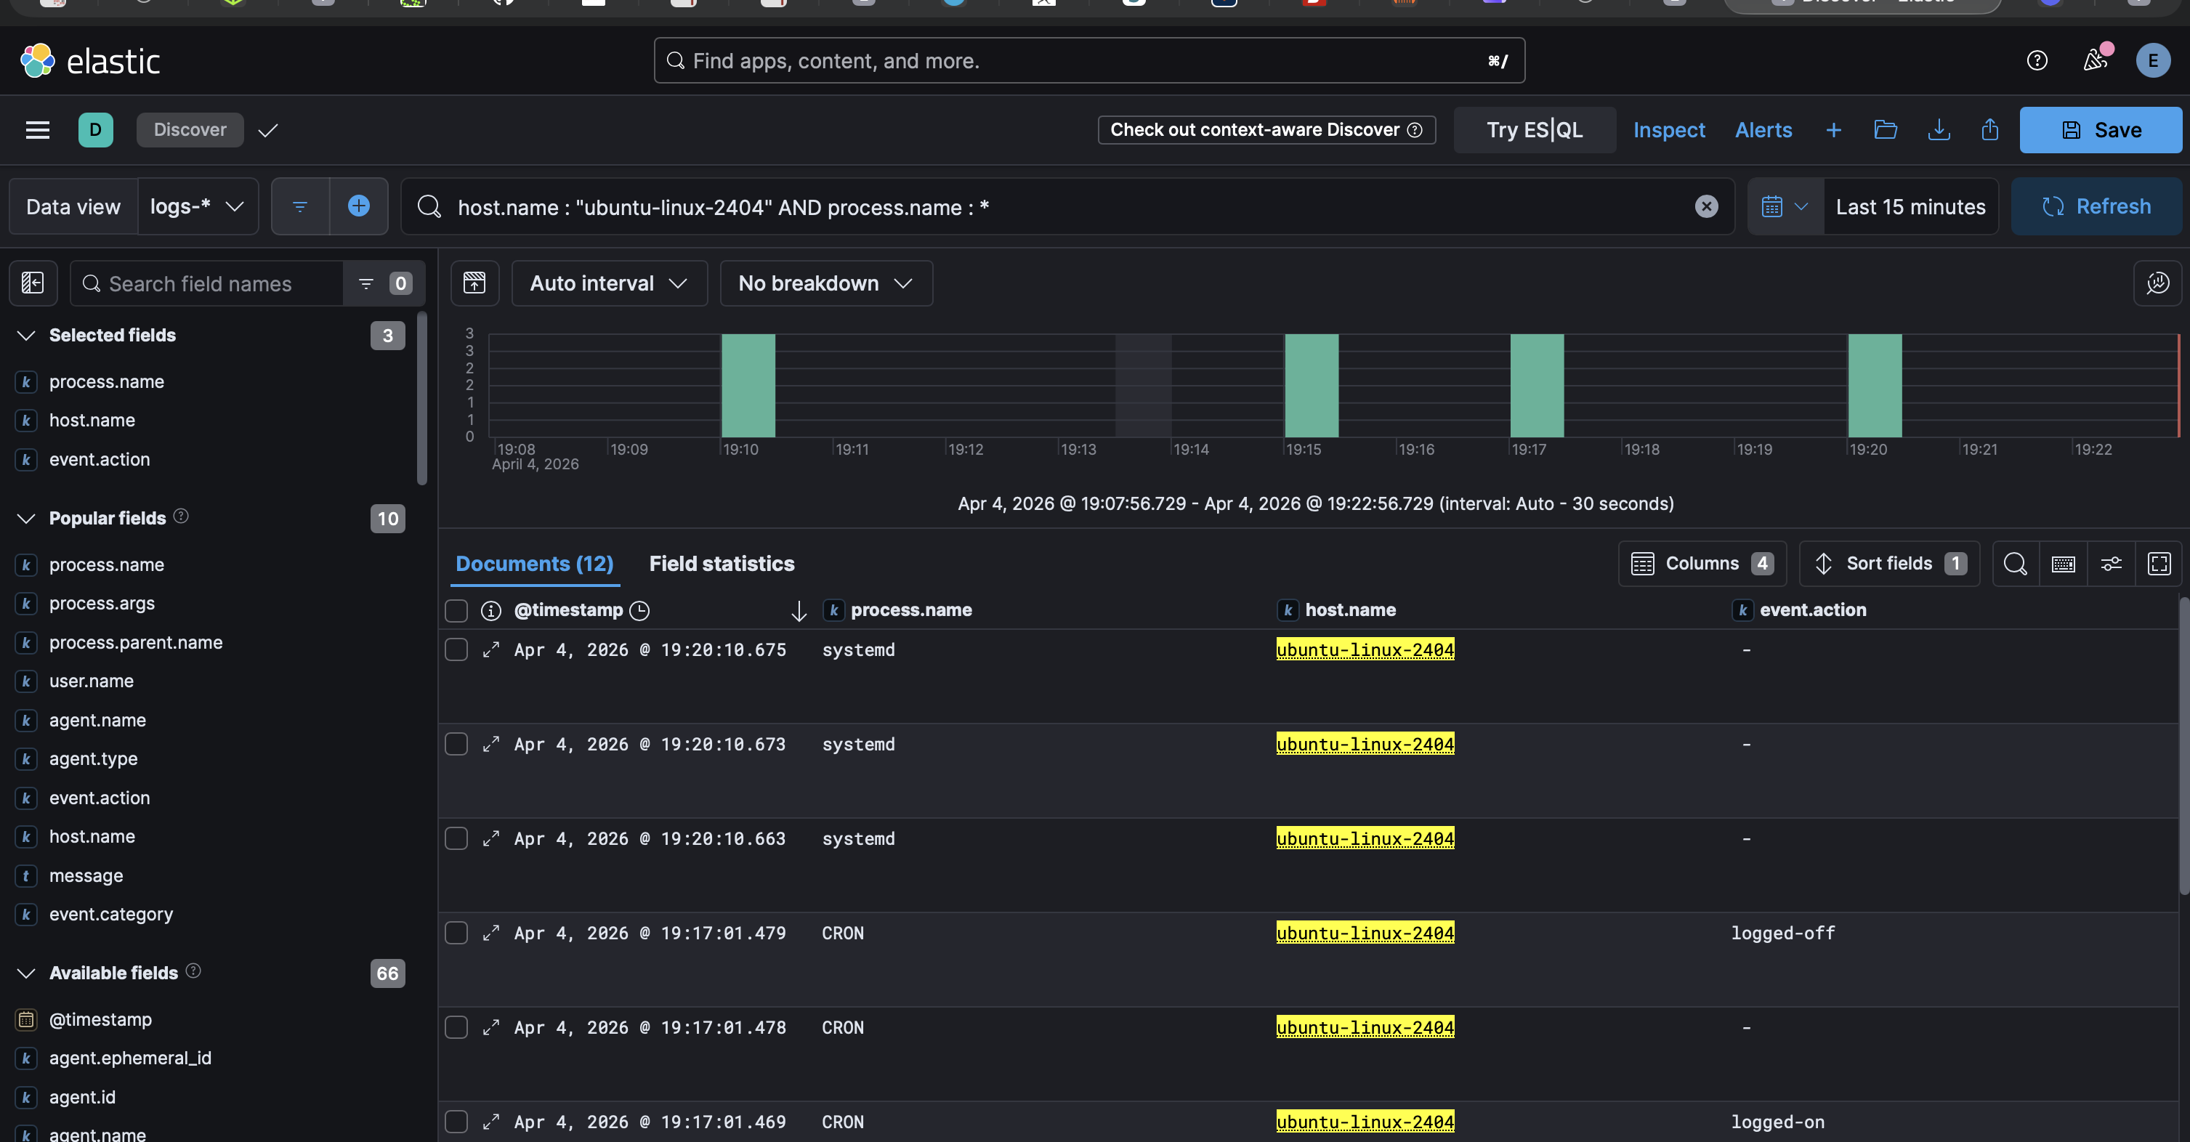The image size is (2190, 1142).
Task: Click the process.args popular field
Action: (102, 603)
